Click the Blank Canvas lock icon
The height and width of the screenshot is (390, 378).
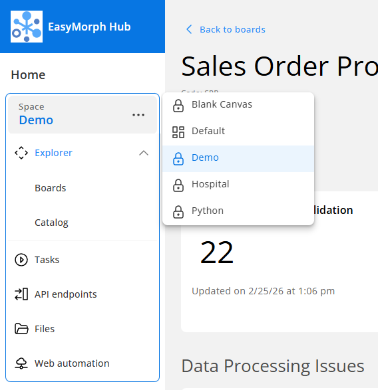[178, 106]
